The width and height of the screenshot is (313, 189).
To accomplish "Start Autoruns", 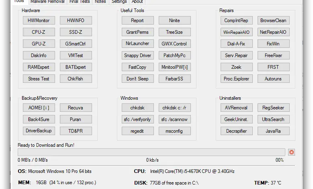I will (x=273, y=79).
